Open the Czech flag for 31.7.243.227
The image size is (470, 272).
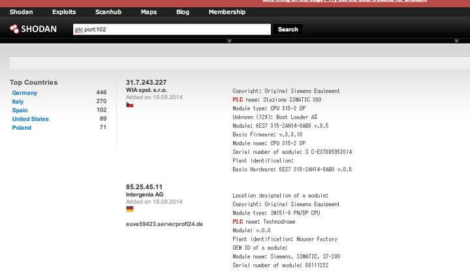tap(130, 104)
